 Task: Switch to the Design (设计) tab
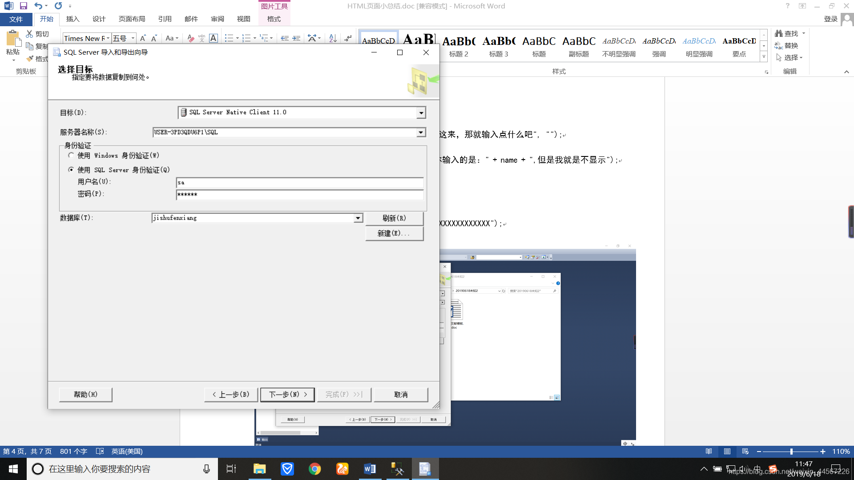tap(99, 19)
